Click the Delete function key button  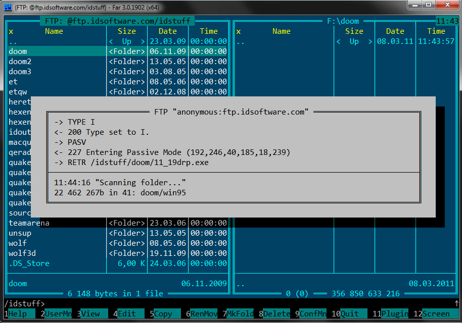click(276, 313)
